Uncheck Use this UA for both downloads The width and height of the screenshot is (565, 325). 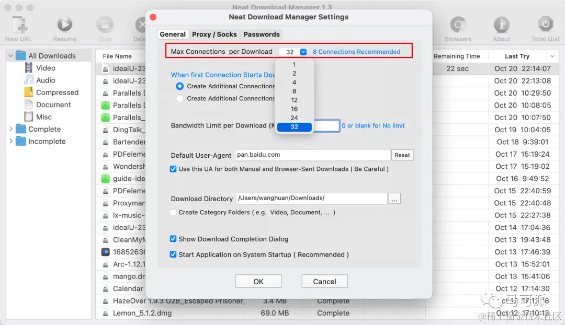[173, 169]
